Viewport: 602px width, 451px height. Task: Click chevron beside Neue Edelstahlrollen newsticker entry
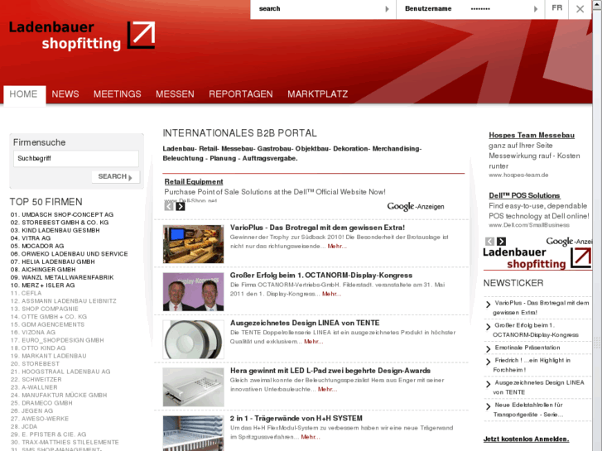coord(489,406)
